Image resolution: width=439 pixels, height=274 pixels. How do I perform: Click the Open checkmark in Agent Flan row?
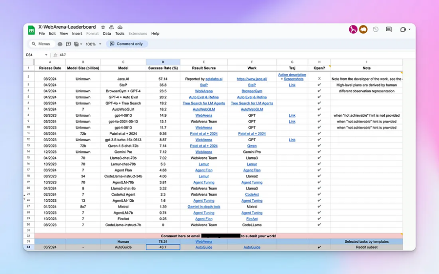point(319,170)
